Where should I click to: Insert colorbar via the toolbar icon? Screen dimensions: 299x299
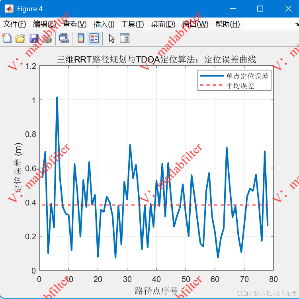pyautogui.click(x=81, y=38)
